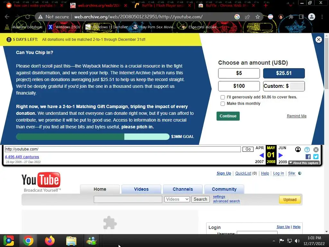Go to previous capture blue arrow
This screenshot has width=329, height=247.
pyautogui.click(x=262, y=155)
